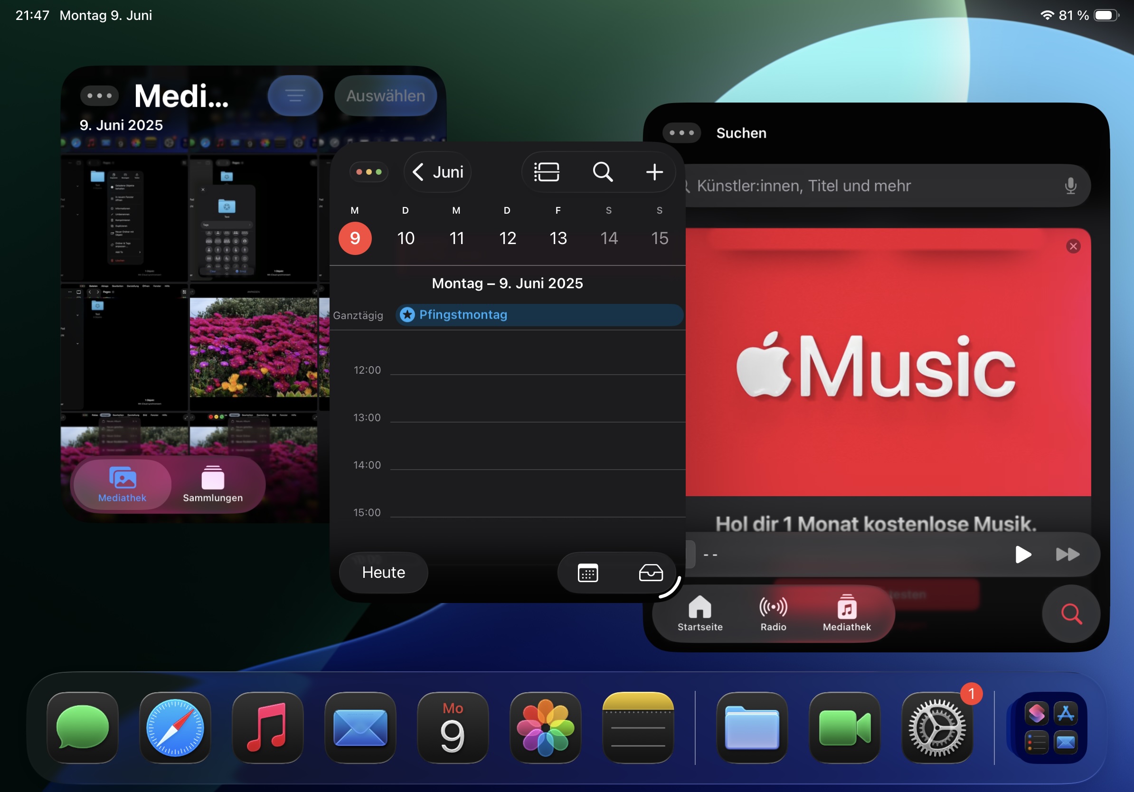Open Music window three-dot controls
Image resolution: width=1134 pixels, height=792 pixels.
click(681, 132)
